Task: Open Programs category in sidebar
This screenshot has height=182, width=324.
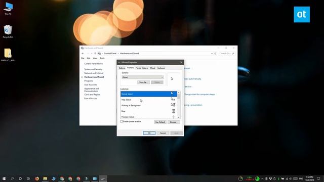Action: click(x=89, y=81)
